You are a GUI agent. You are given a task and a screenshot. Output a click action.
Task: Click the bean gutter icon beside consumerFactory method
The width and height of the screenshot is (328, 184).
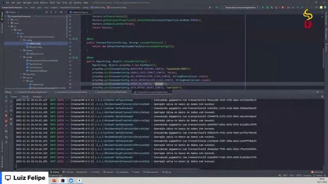tap(75, 39)
